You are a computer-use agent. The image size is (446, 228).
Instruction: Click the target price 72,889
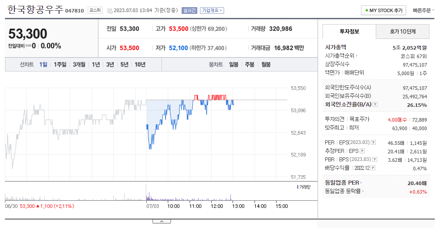420,120
